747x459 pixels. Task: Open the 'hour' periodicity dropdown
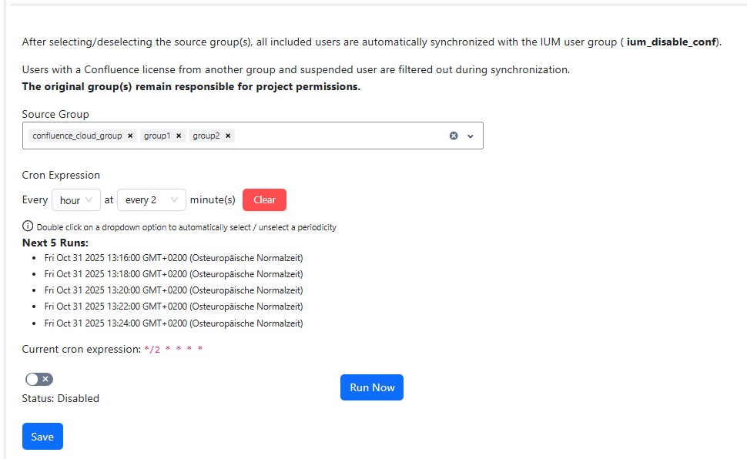click(75, 200)
